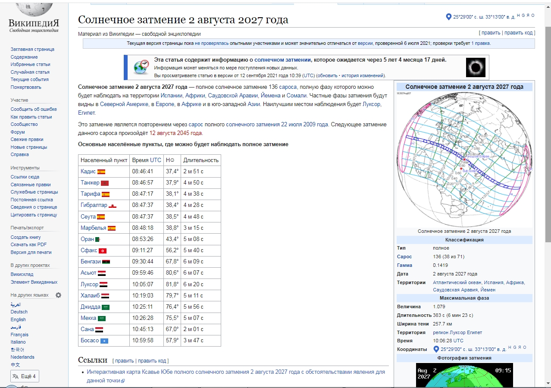
Task: Expand more languages with Ещё 4 button
Action: click(25, 376)
